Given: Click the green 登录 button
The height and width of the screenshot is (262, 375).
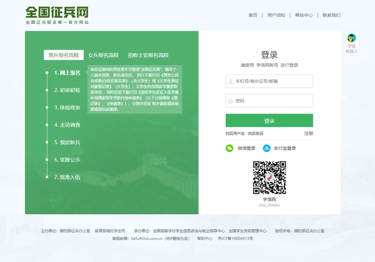Looking at the screenshot, I should click(269, 120).
